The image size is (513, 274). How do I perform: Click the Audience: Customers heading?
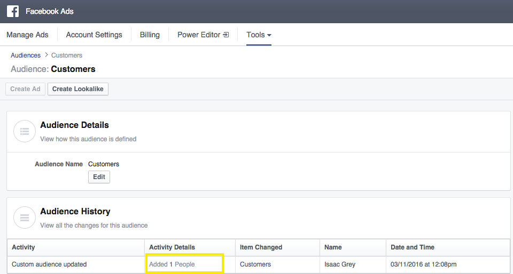[x=53, y=69]
